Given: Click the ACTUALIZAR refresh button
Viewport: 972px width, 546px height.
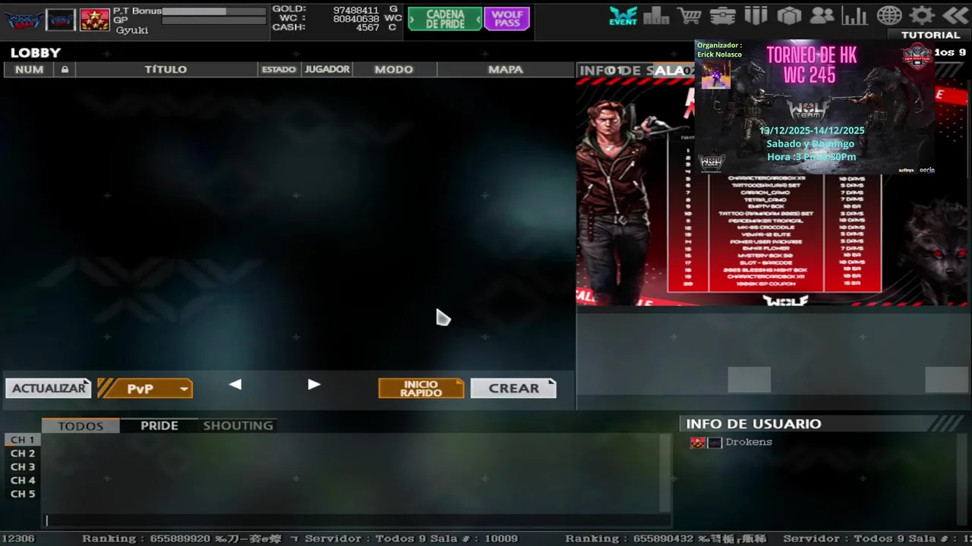Looking at the screenshot, I should tap(49, 388).
